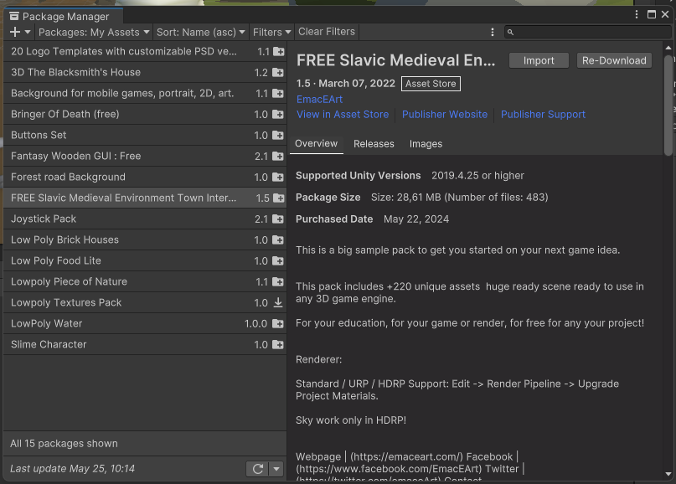Click the scrollbar down arrow
Screen dimensions: 676x484
(x=668, y=474)
